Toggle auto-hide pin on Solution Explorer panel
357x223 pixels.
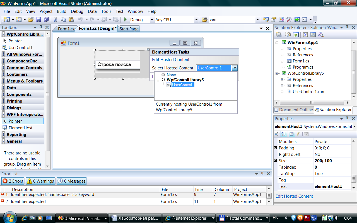pyautogui.click(x=347, y=27)
